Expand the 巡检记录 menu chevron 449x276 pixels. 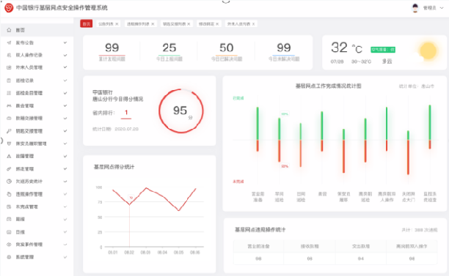point(65,81)
